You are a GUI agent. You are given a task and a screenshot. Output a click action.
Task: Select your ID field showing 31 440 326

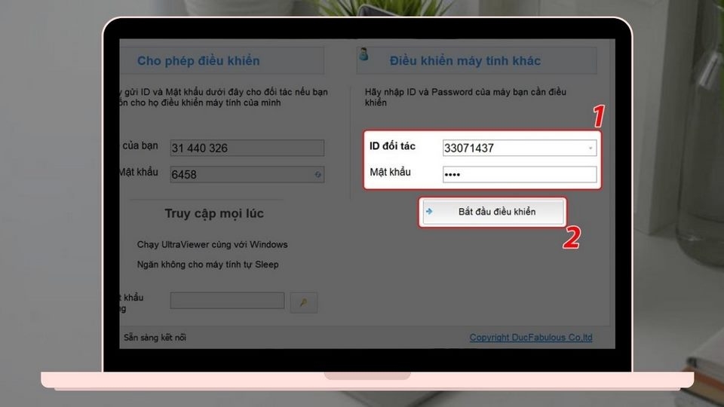click(x=247, y=148)
